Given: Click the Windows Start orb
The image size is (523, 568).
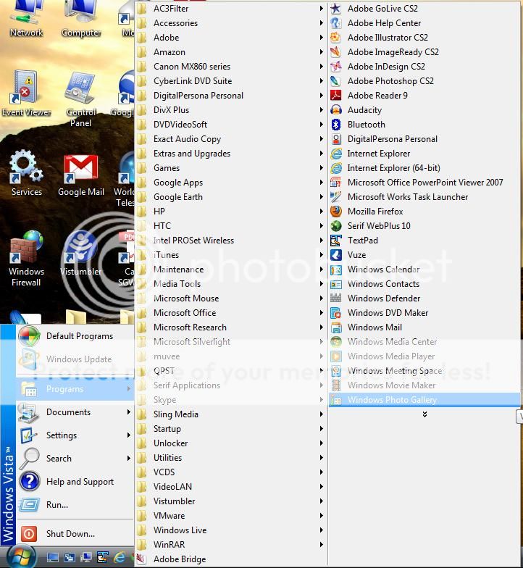Looking at the screenshot, I should [x=21, y=557].
